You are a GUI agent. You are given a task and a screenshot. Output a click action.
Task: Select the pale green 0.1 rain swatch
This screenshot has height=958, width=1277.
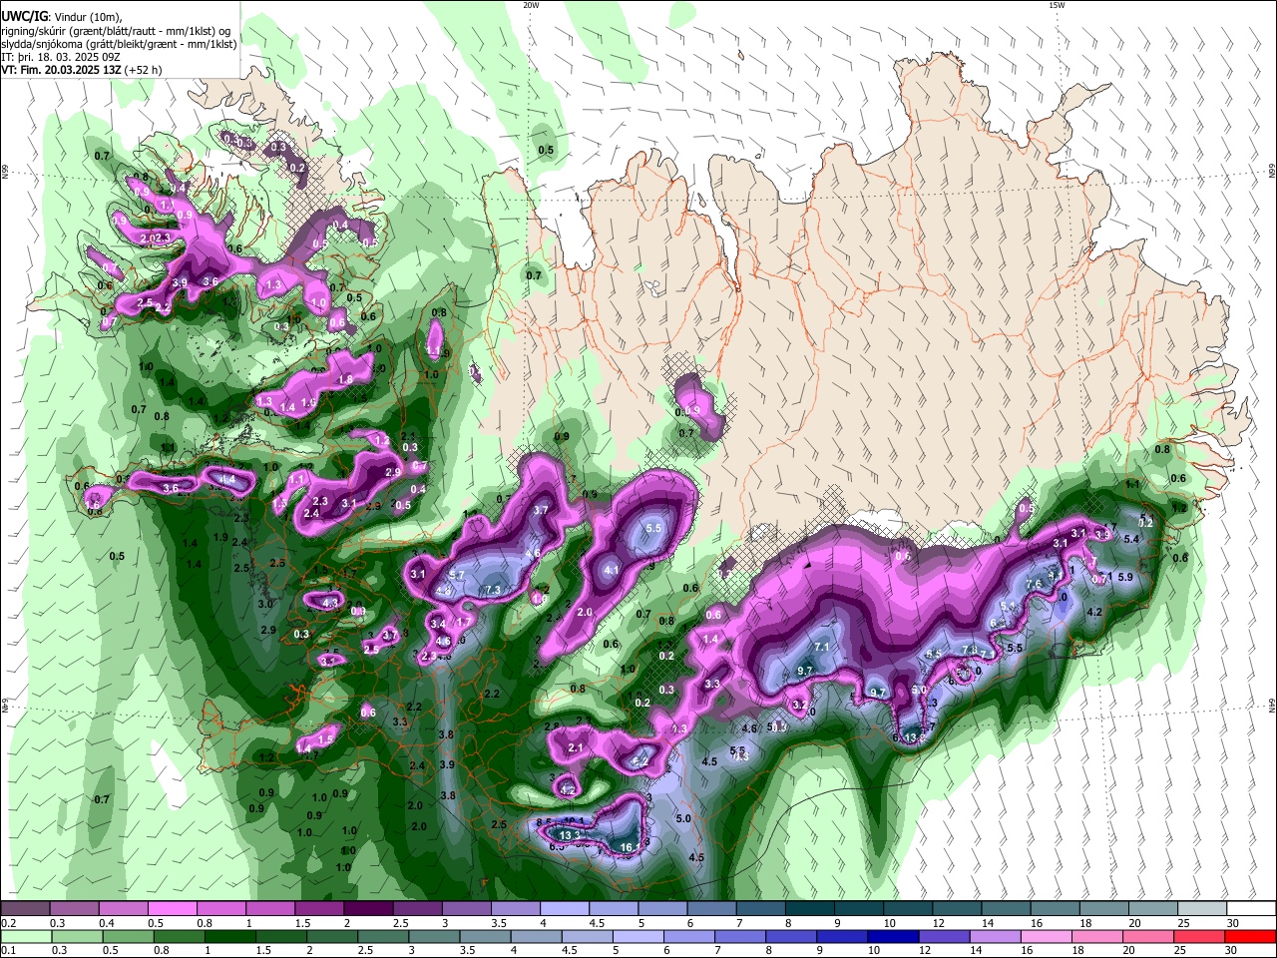coord(26,936)
